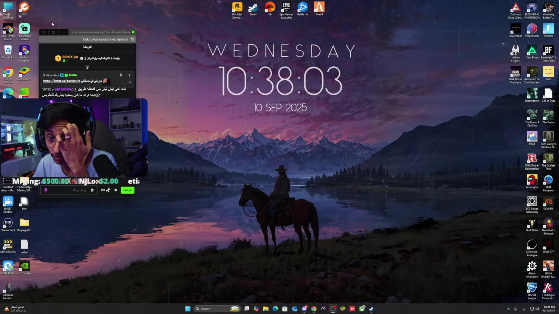The image size is (559, 314).
Task: Open the linktr.ee/sondyvip link in chat
Action: tap(61, 81)
